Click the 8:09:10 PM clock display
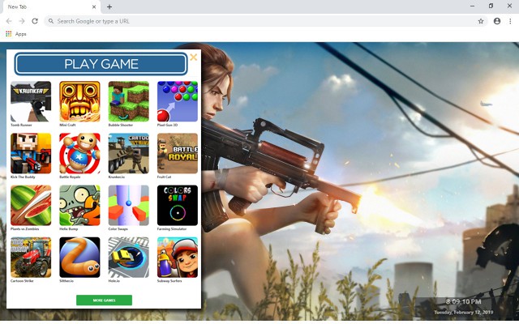 click(463, 301)
